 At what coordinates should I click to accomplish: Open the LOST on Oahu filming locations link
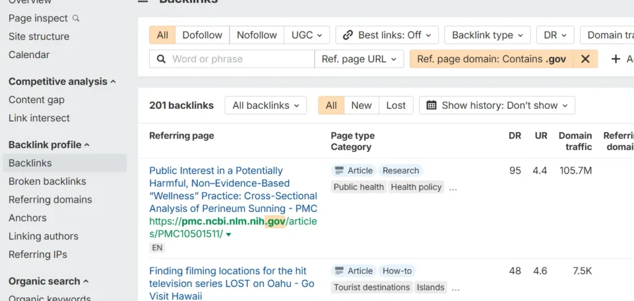coord(232,283)
